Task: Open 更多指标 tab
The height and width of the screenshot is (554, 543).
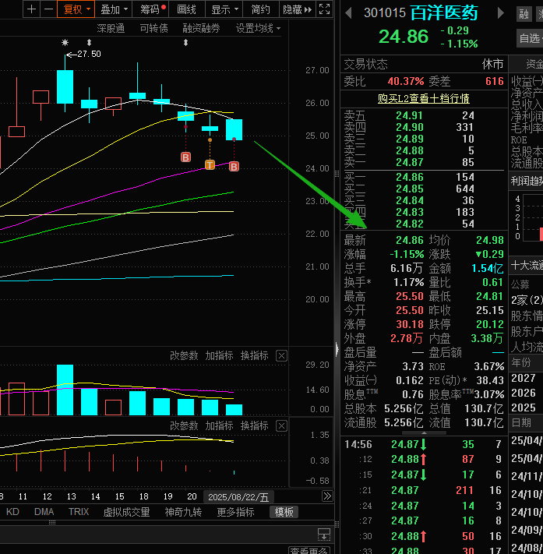Action: coord(235,512)
